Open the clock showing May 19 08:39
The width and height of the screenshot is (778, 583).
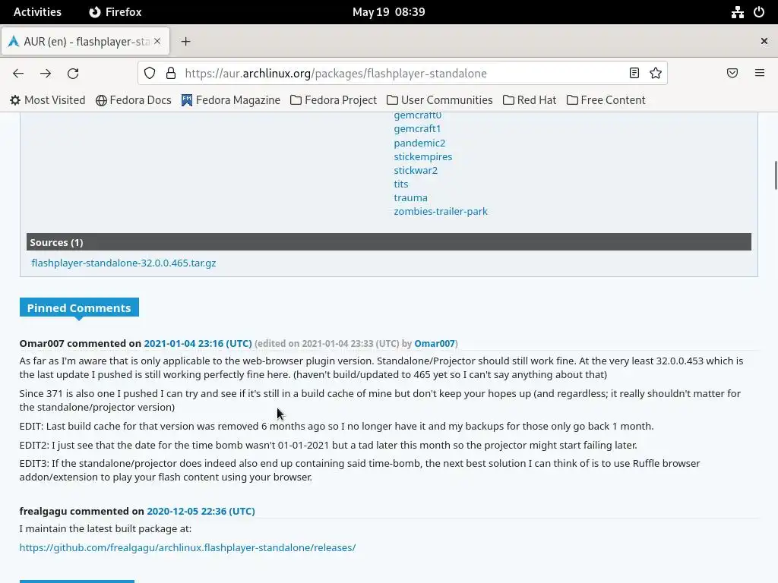(x=388, y=12)
